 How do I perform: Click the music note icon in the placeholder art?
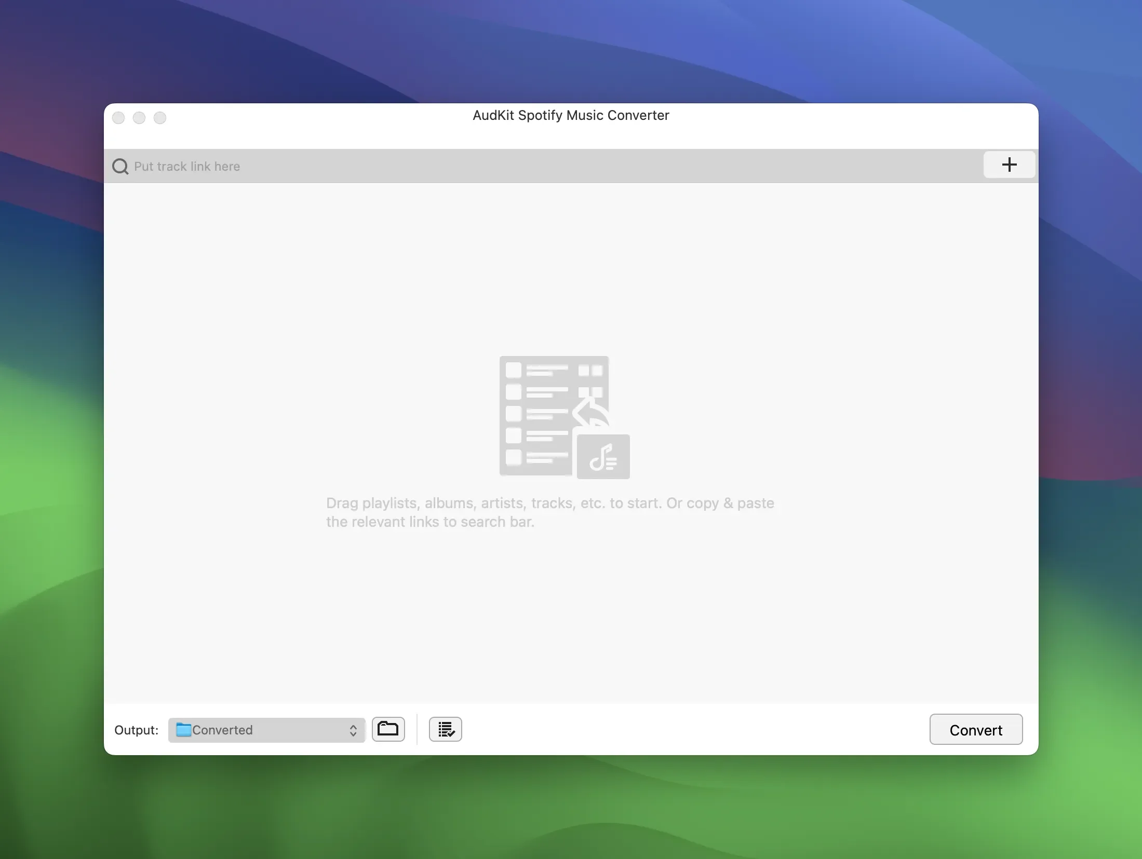click(x=603, y=457)
